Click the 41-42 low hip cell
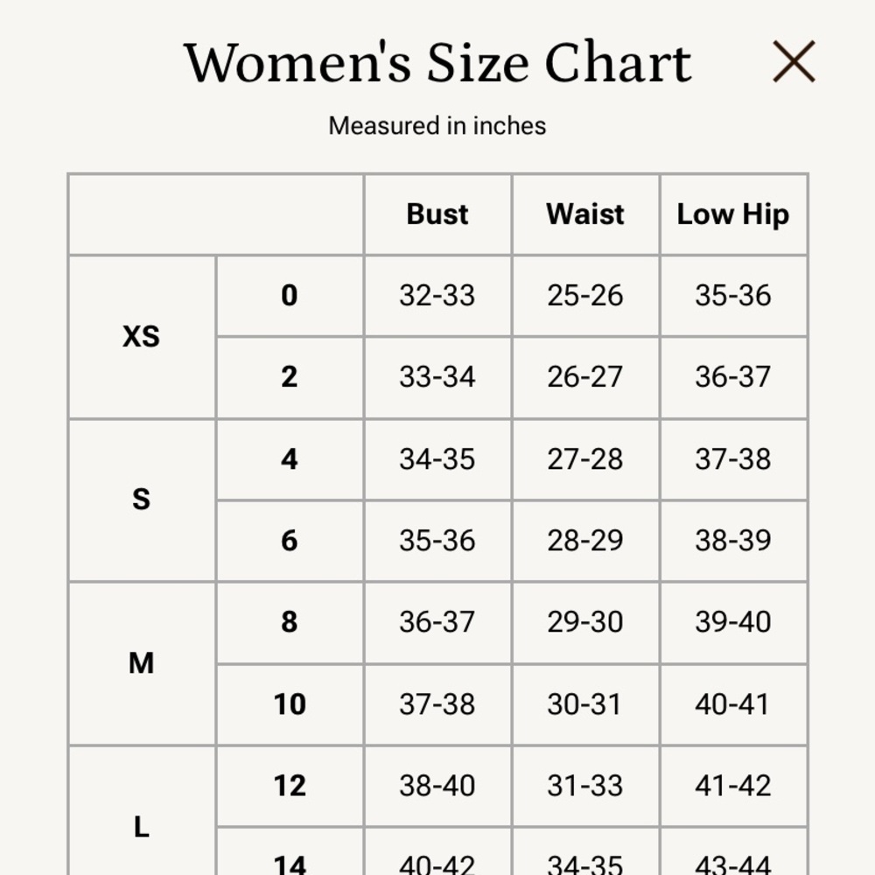Screen dimensions: 875x875 coord(732,786)
